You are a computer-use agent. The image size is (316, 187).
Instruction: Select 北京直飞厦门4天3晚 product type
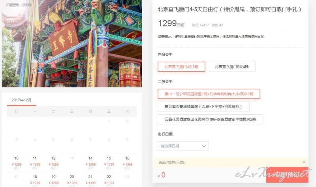click(181, 67)
